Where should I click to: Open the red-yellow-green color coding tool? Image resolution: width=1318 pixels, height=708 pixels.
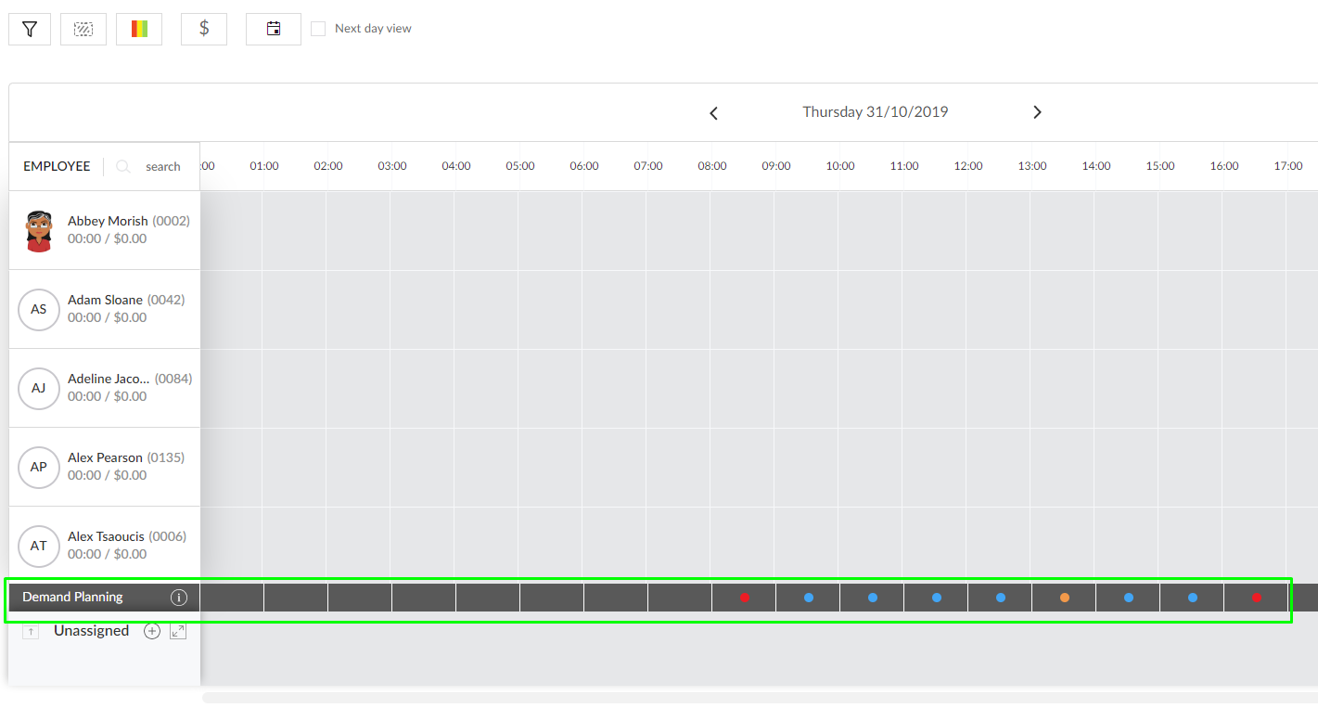point(139,29)
